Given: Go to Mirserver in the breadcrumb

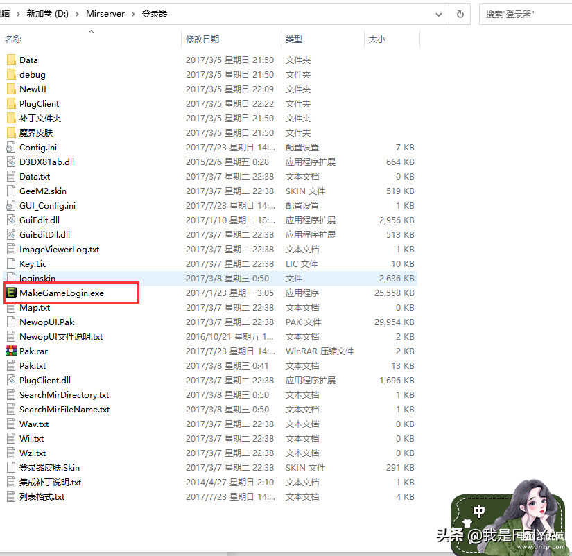Looking at the screenshot, I should pos(105,14).
